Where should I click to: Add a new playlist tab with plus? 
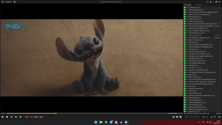pos(219,5)
